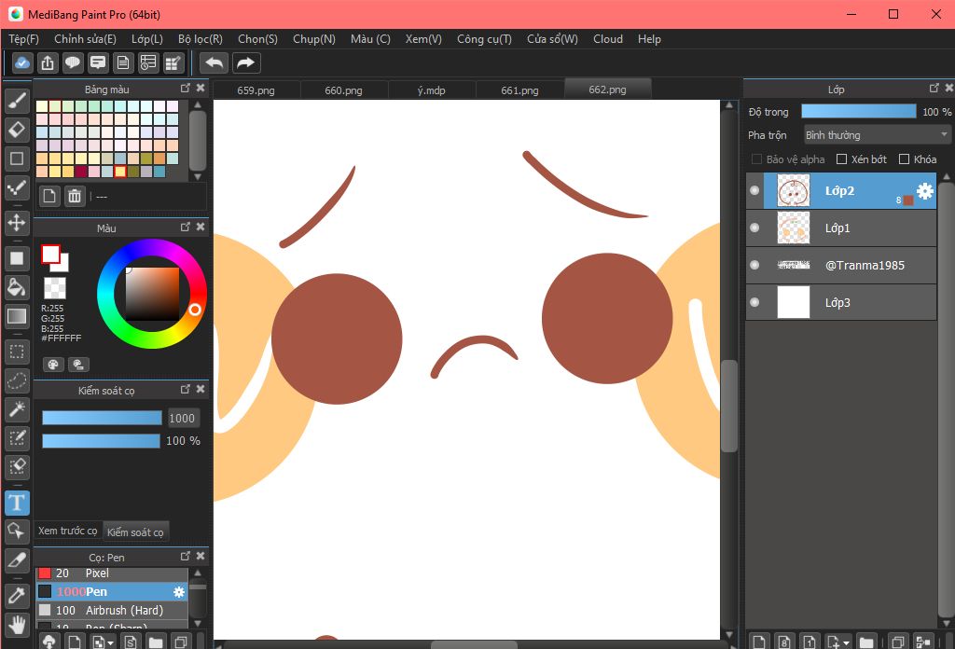
Task: Select the Text tool
Action: point(17,503)
